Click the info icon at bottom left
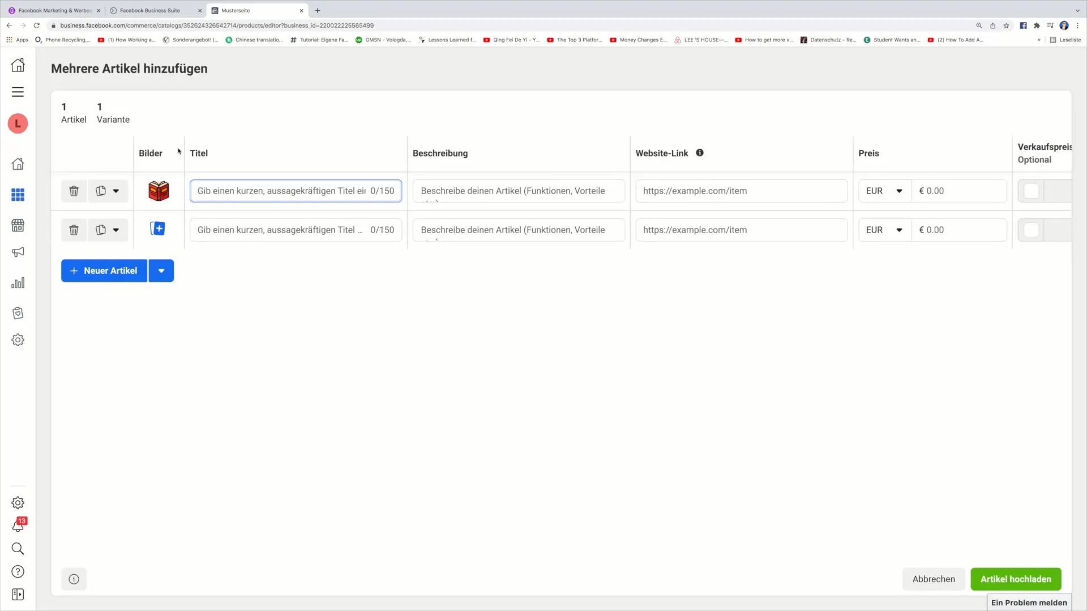Screen dimensions: 1087x611 [x=74, y=579]
